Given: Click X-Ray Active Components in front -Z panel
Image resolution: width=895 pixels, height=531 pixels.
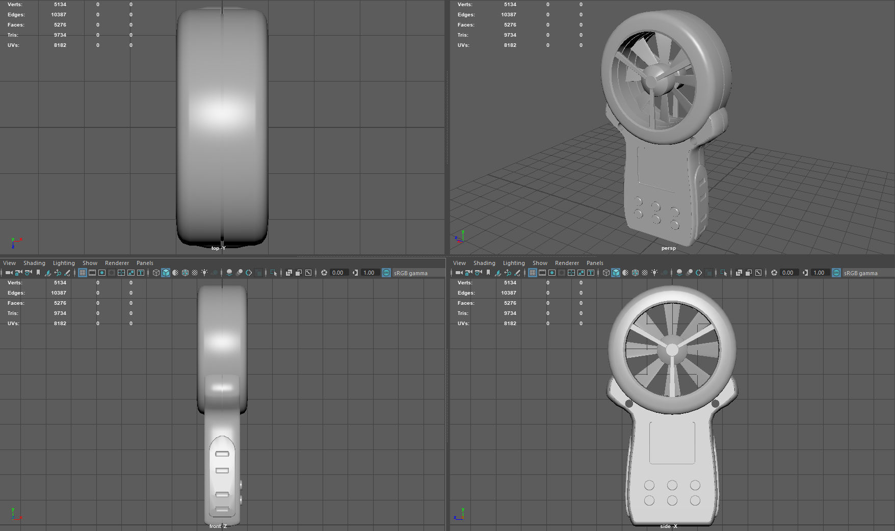Looking at the screenshot, I should [299, 273].
